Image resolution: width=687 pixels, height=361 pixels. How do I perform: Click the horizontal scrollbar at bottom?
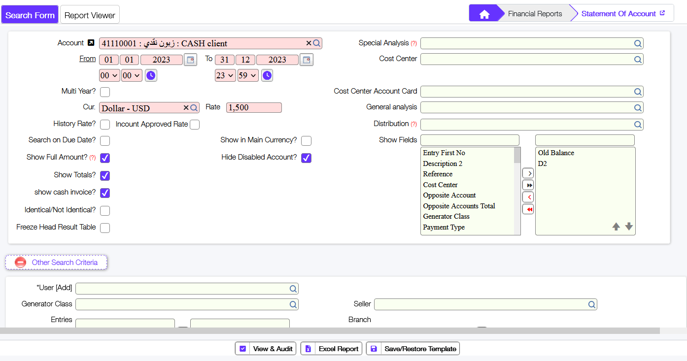coord(330,331)
